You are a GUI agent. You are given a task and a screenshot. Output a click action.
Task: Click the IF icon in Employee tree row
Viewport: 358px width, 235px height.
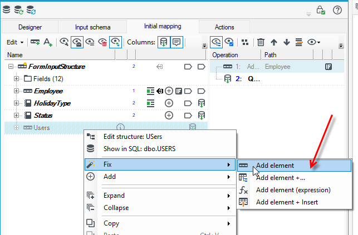click(179, 91)
